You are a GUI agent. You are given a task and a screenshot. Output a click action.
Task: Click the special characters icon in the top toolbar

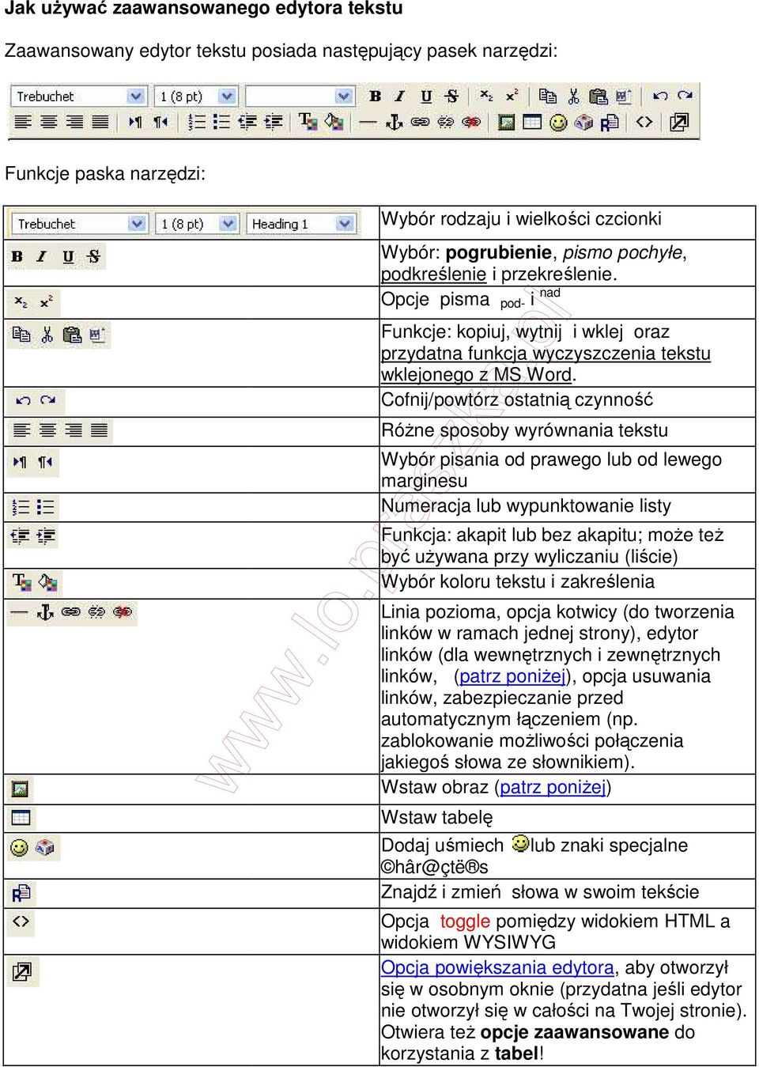[583, 123]
